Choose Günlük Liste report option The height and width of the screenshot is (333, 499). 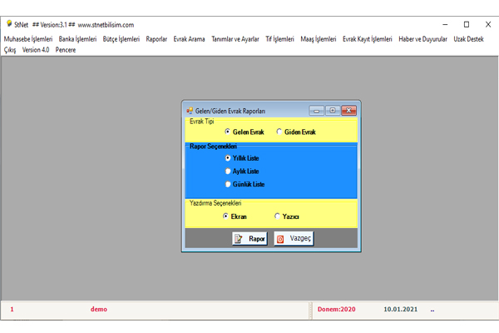pyautogui.click(x=228, y=184)
